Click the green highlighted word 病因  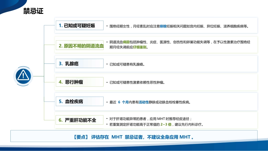[126, 42]
